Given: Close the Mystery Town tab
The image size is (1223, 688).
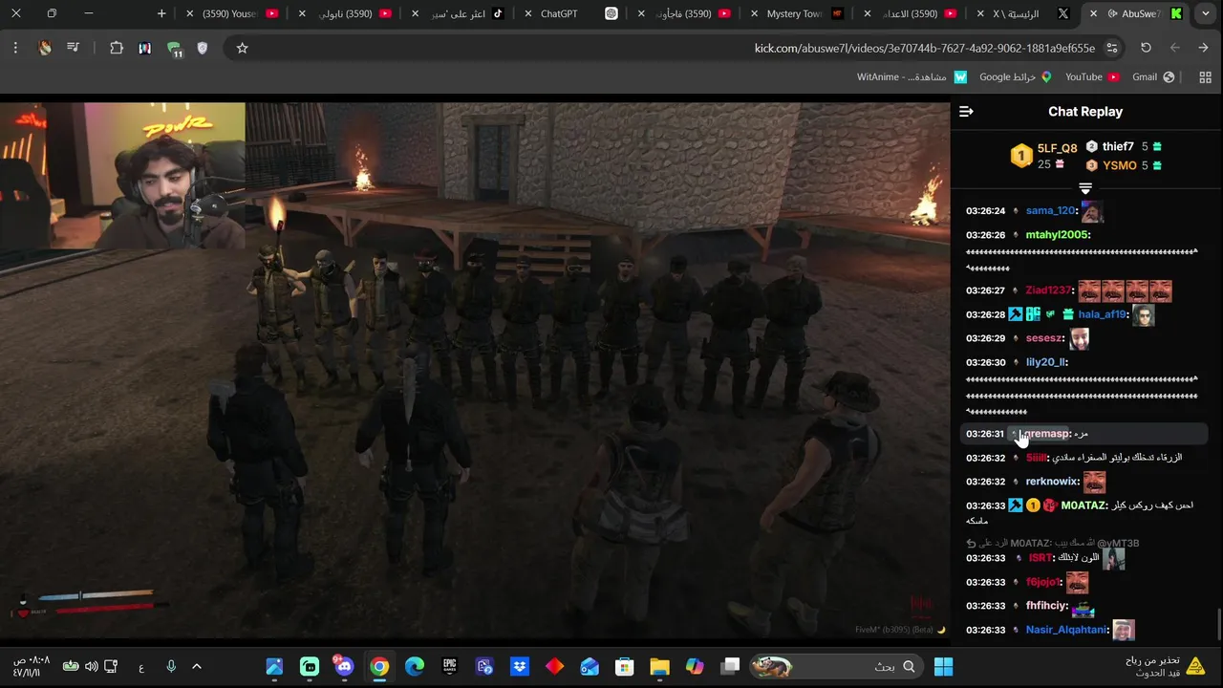Looking at the screenshot, I should (754, 13).
